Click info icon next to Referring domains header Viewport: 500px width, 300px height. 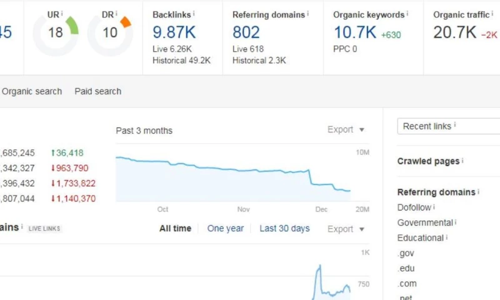pyautogui.click(x=308, y=14)
